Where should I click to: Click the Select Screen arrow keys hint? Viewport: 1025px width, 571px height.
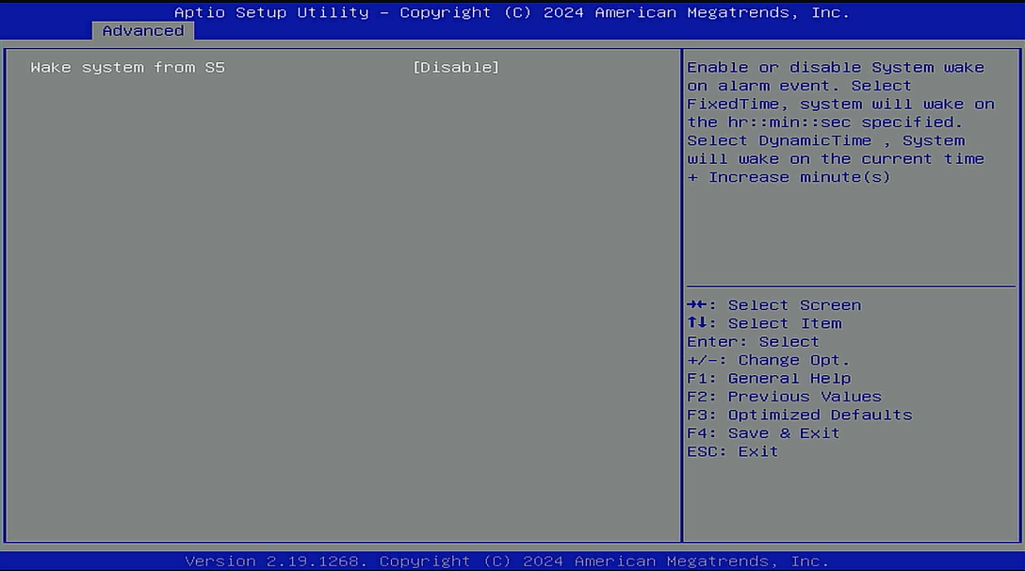click(x=774, y=305)
